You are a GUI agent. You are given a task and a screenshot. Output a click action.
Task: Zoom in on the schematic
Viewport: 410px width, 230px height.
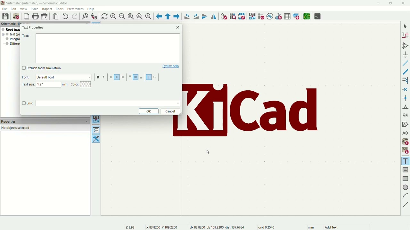coord(113,17)
